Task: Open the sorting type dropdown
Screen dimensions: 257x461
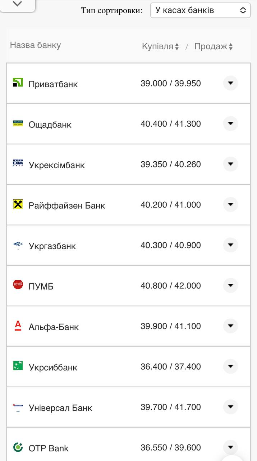Action: point(200,10)
